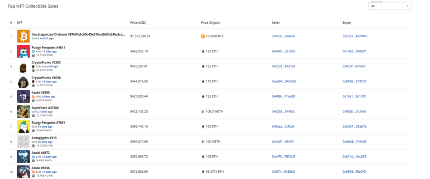The image size is (430, 179).
Task: Click the $372,866.59 price value
Action: click(139, 172)
